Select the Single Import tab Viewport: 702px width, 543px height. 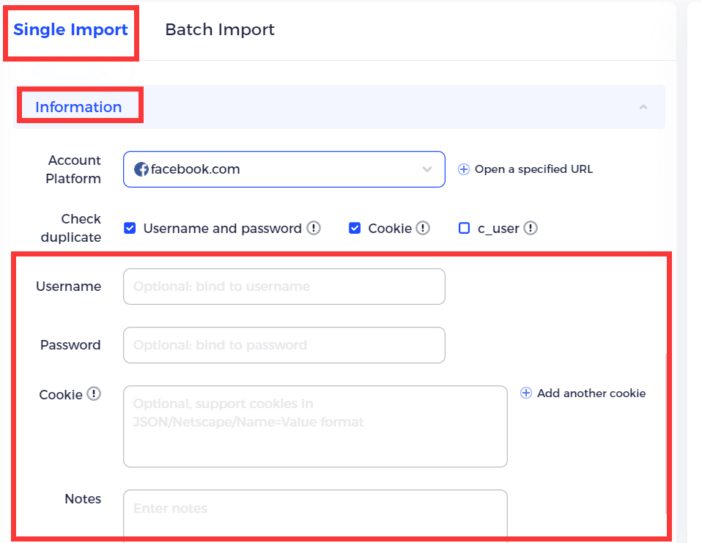pyautogui.click(x=70, y=30)
